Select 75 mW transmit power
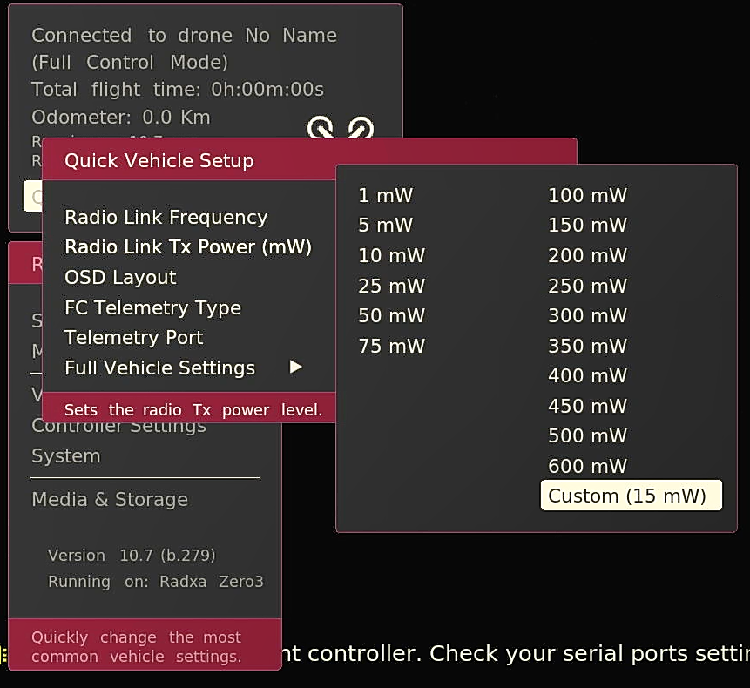This screenshot has height=688, width=750. (389, 346)
